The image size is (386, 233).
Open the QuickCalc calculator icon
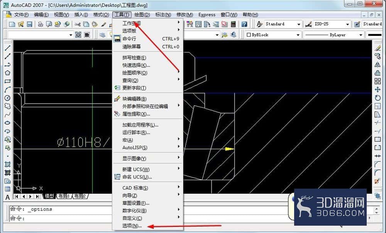click(x=233, y=24)
